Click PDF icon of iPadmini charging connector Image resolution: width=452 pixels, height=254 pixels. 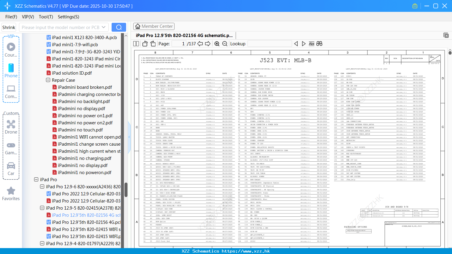(x=55, y=94)
